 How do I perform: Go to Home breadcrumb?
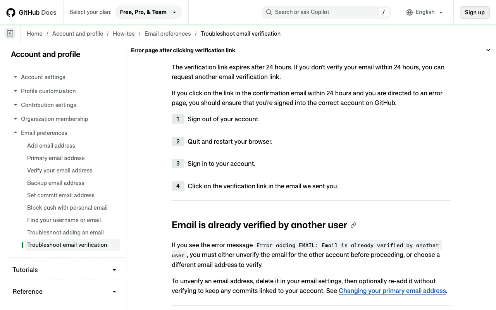[34, 34]
